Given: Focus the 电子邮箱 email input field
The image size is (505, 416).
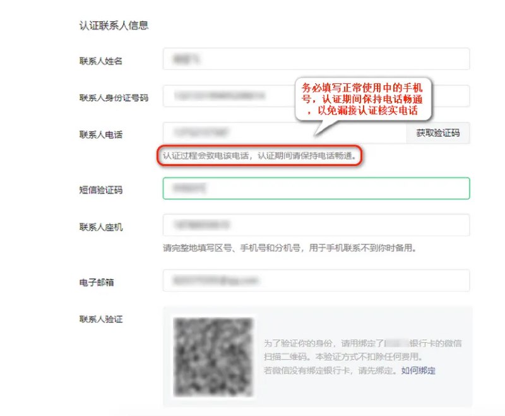Looking at the screenshot, I should (x=316, y=280).
